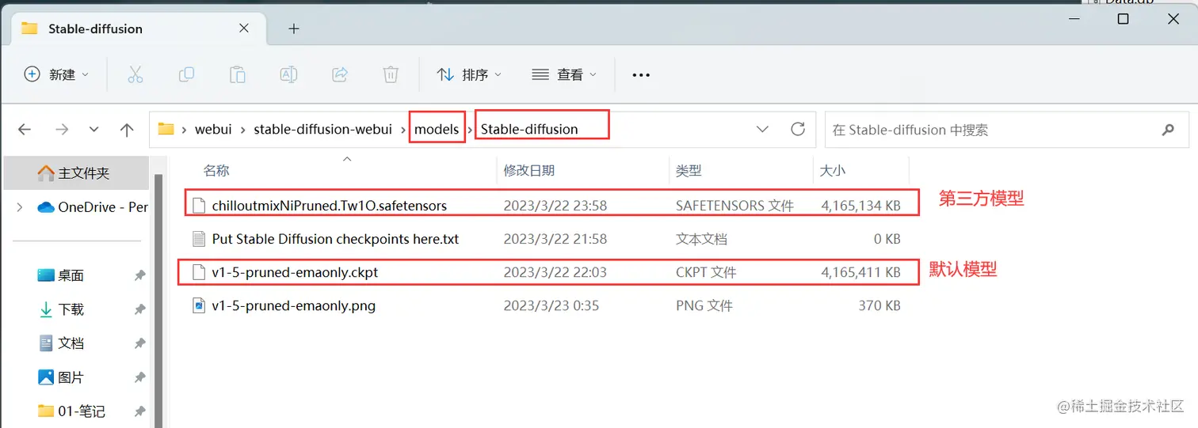Click chevron after webui breadcrumb
The width and height of the screenshot is (1198, 428).
243,129
